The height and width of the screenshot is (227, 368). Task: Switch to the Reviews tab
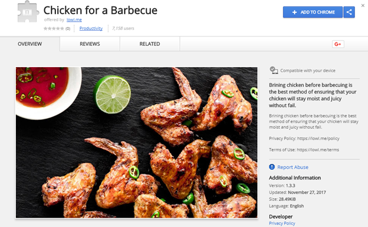(90, 44)
